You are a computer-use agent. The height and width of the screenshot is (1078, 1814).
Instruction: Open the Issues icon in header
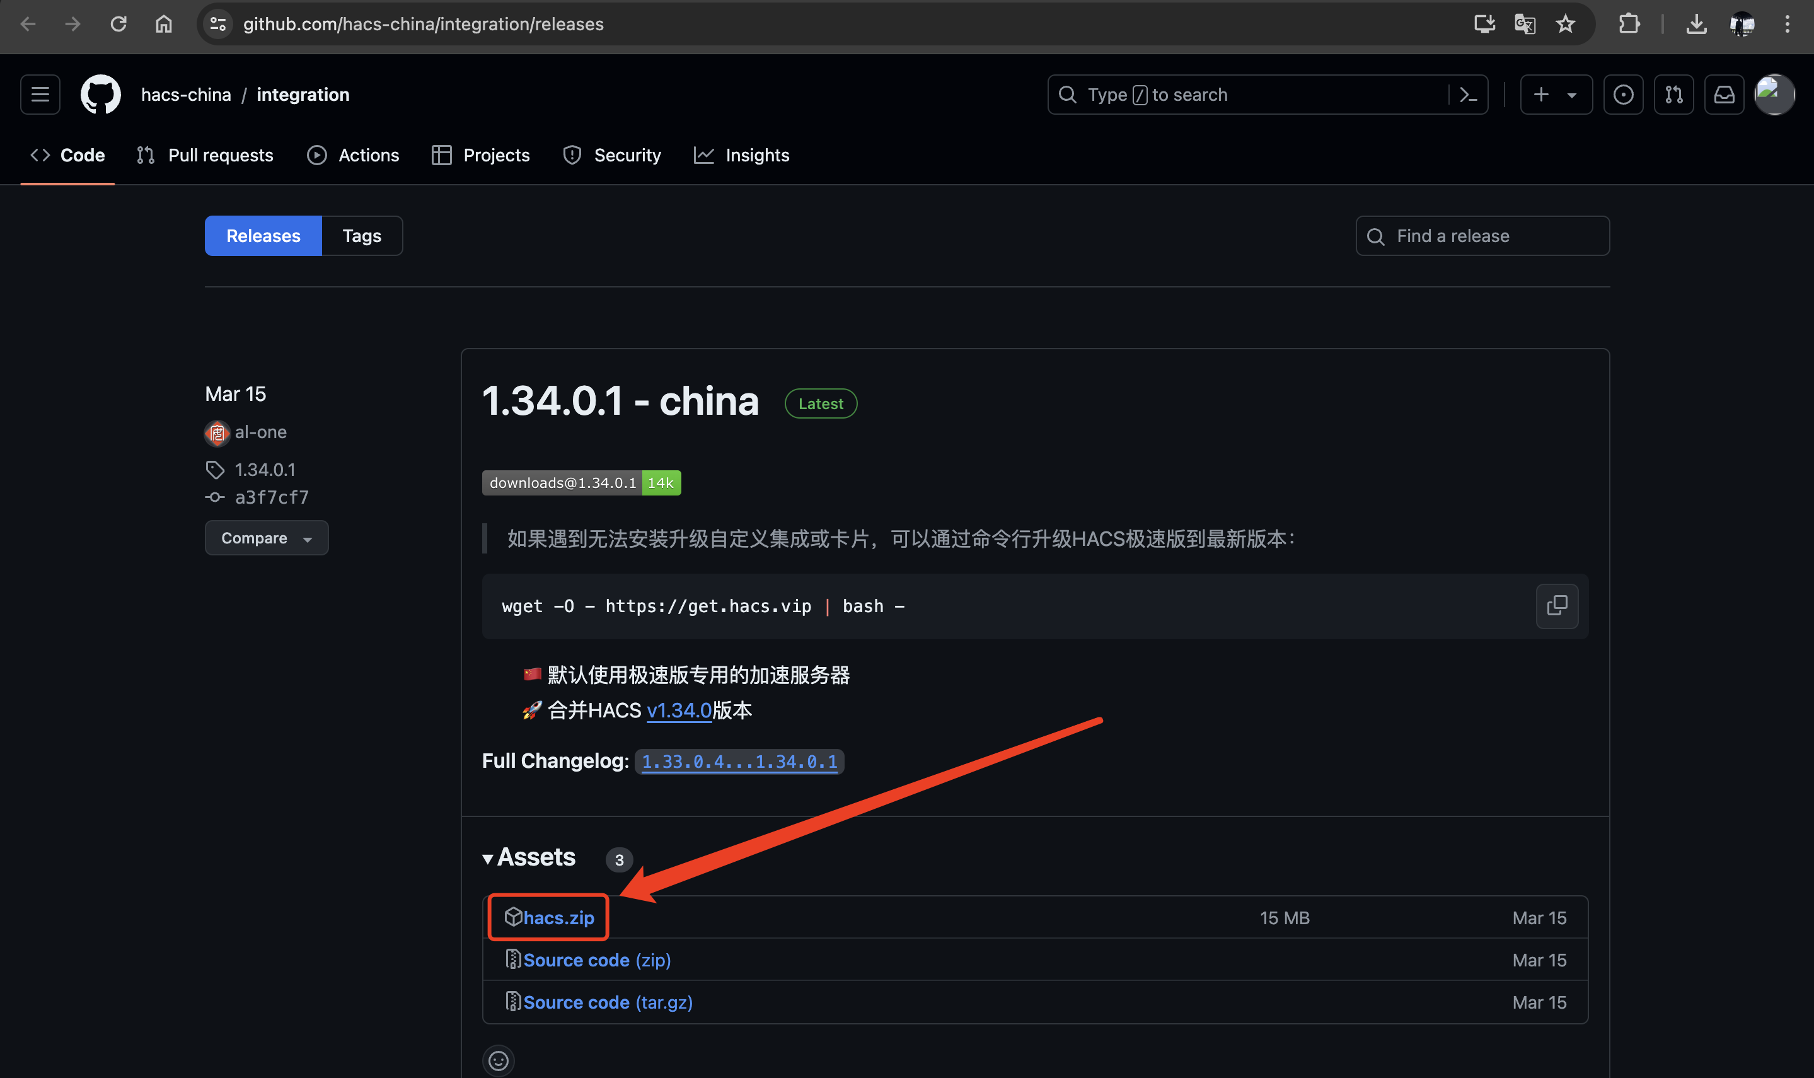[x=1623, y=95]
